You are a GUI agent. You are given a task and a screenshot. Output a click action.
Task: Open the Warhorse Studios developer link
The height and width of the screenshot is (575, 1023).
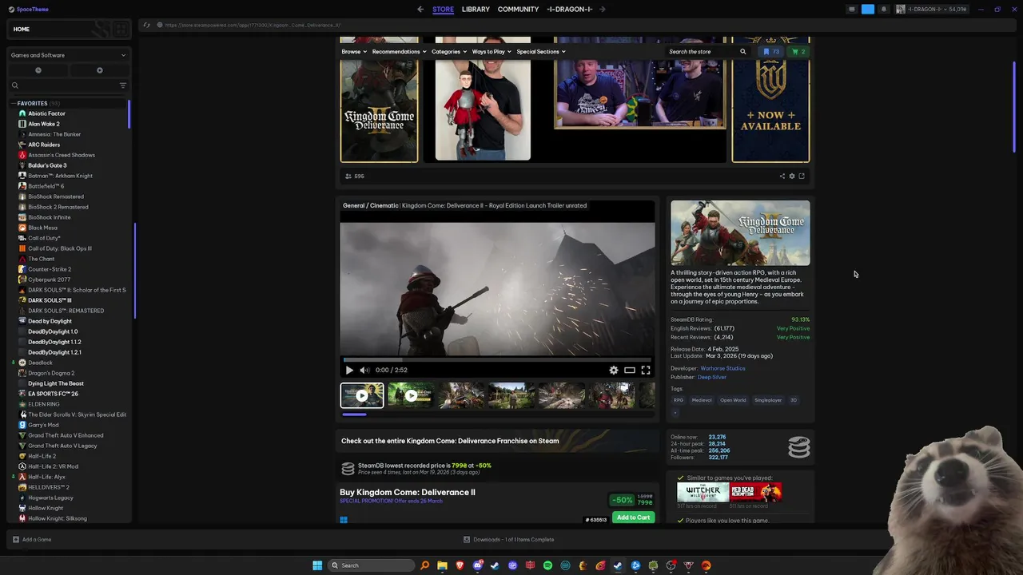pyautogui.click(x=722, y=368)
